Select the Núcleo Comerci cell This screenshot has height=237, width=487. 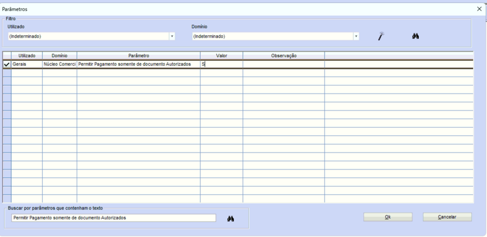click(60, 64)
